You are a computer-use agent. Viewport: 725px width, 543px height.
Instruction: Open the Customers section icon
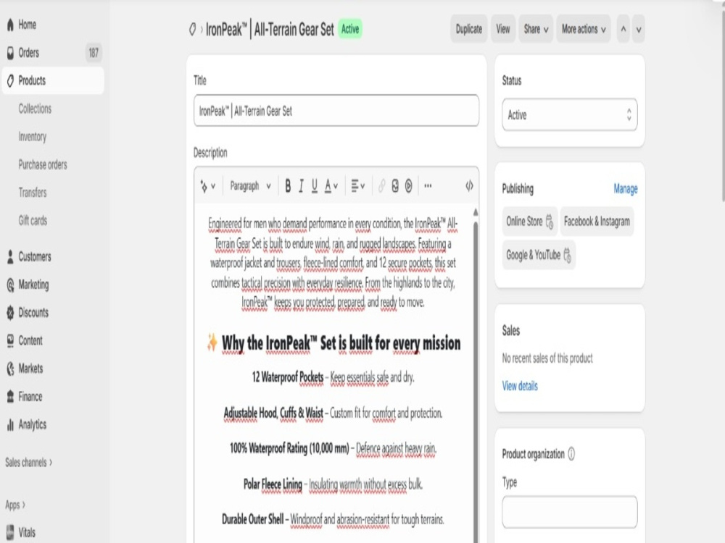(x=10, y=257)
